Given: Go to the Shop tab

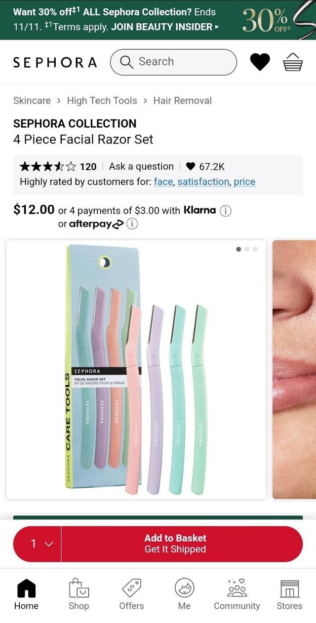Looking at the screenshot, I should [x=79, y=594].
